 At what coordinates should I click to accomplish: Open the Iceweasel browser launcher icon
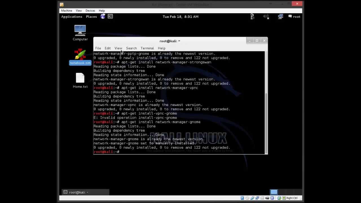103,17
